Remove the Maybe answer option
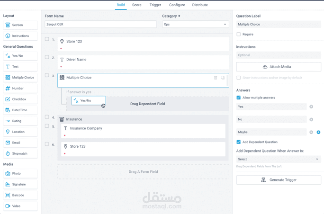This screenshot has width=324, height=214. click(x=311, y=132)
